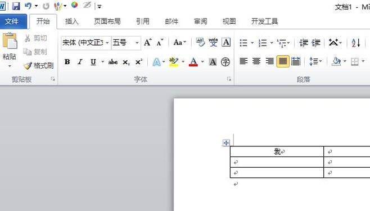Apply character border with boxed A icon
370x211 pixels.
click(226, 43)
